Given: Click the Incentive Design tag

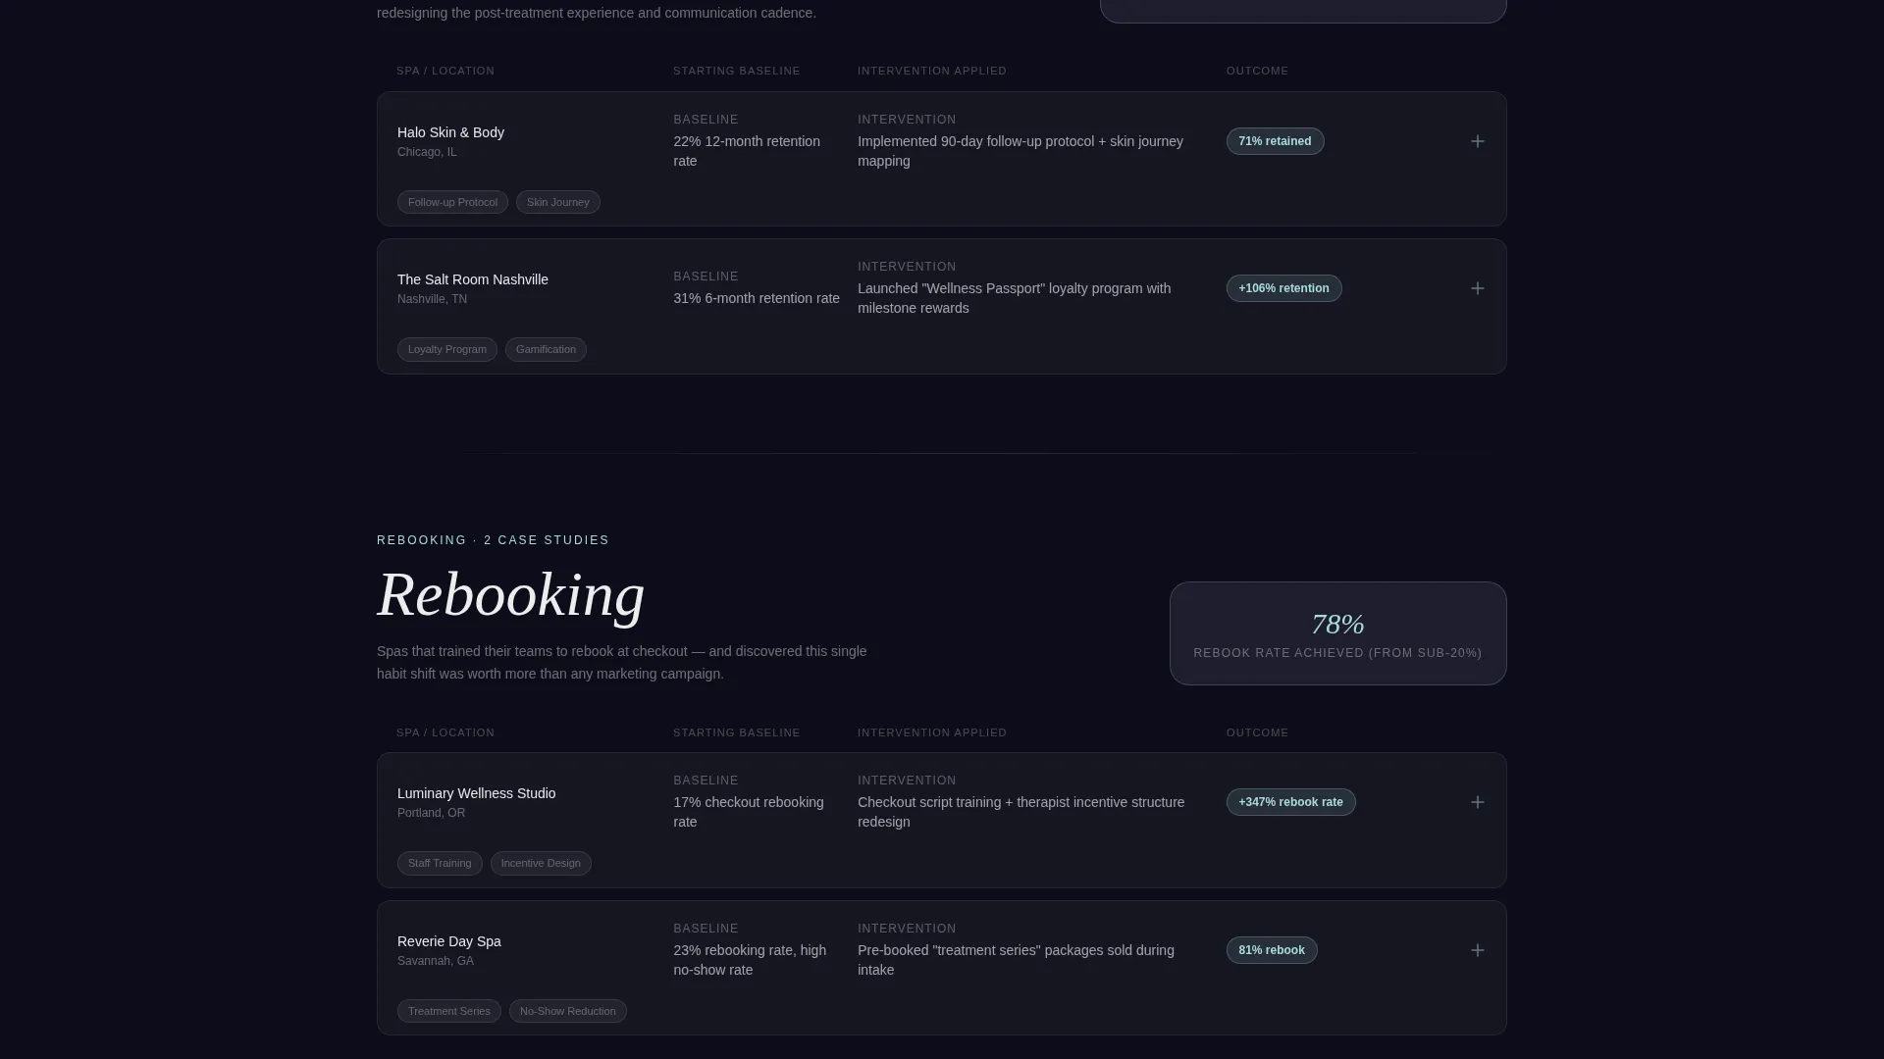Looking at the screenshot, I should pos(541,863).
